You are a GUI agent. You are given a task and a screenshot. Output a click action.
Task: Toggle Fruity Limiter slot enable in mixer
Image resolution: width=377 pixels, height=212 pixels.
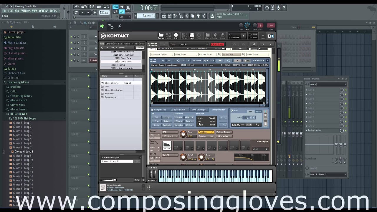(342, 130)
